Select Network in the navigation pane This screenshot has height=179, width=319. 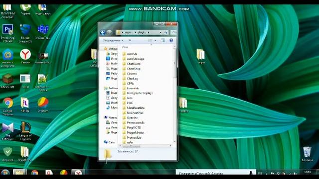click(109, 142)
